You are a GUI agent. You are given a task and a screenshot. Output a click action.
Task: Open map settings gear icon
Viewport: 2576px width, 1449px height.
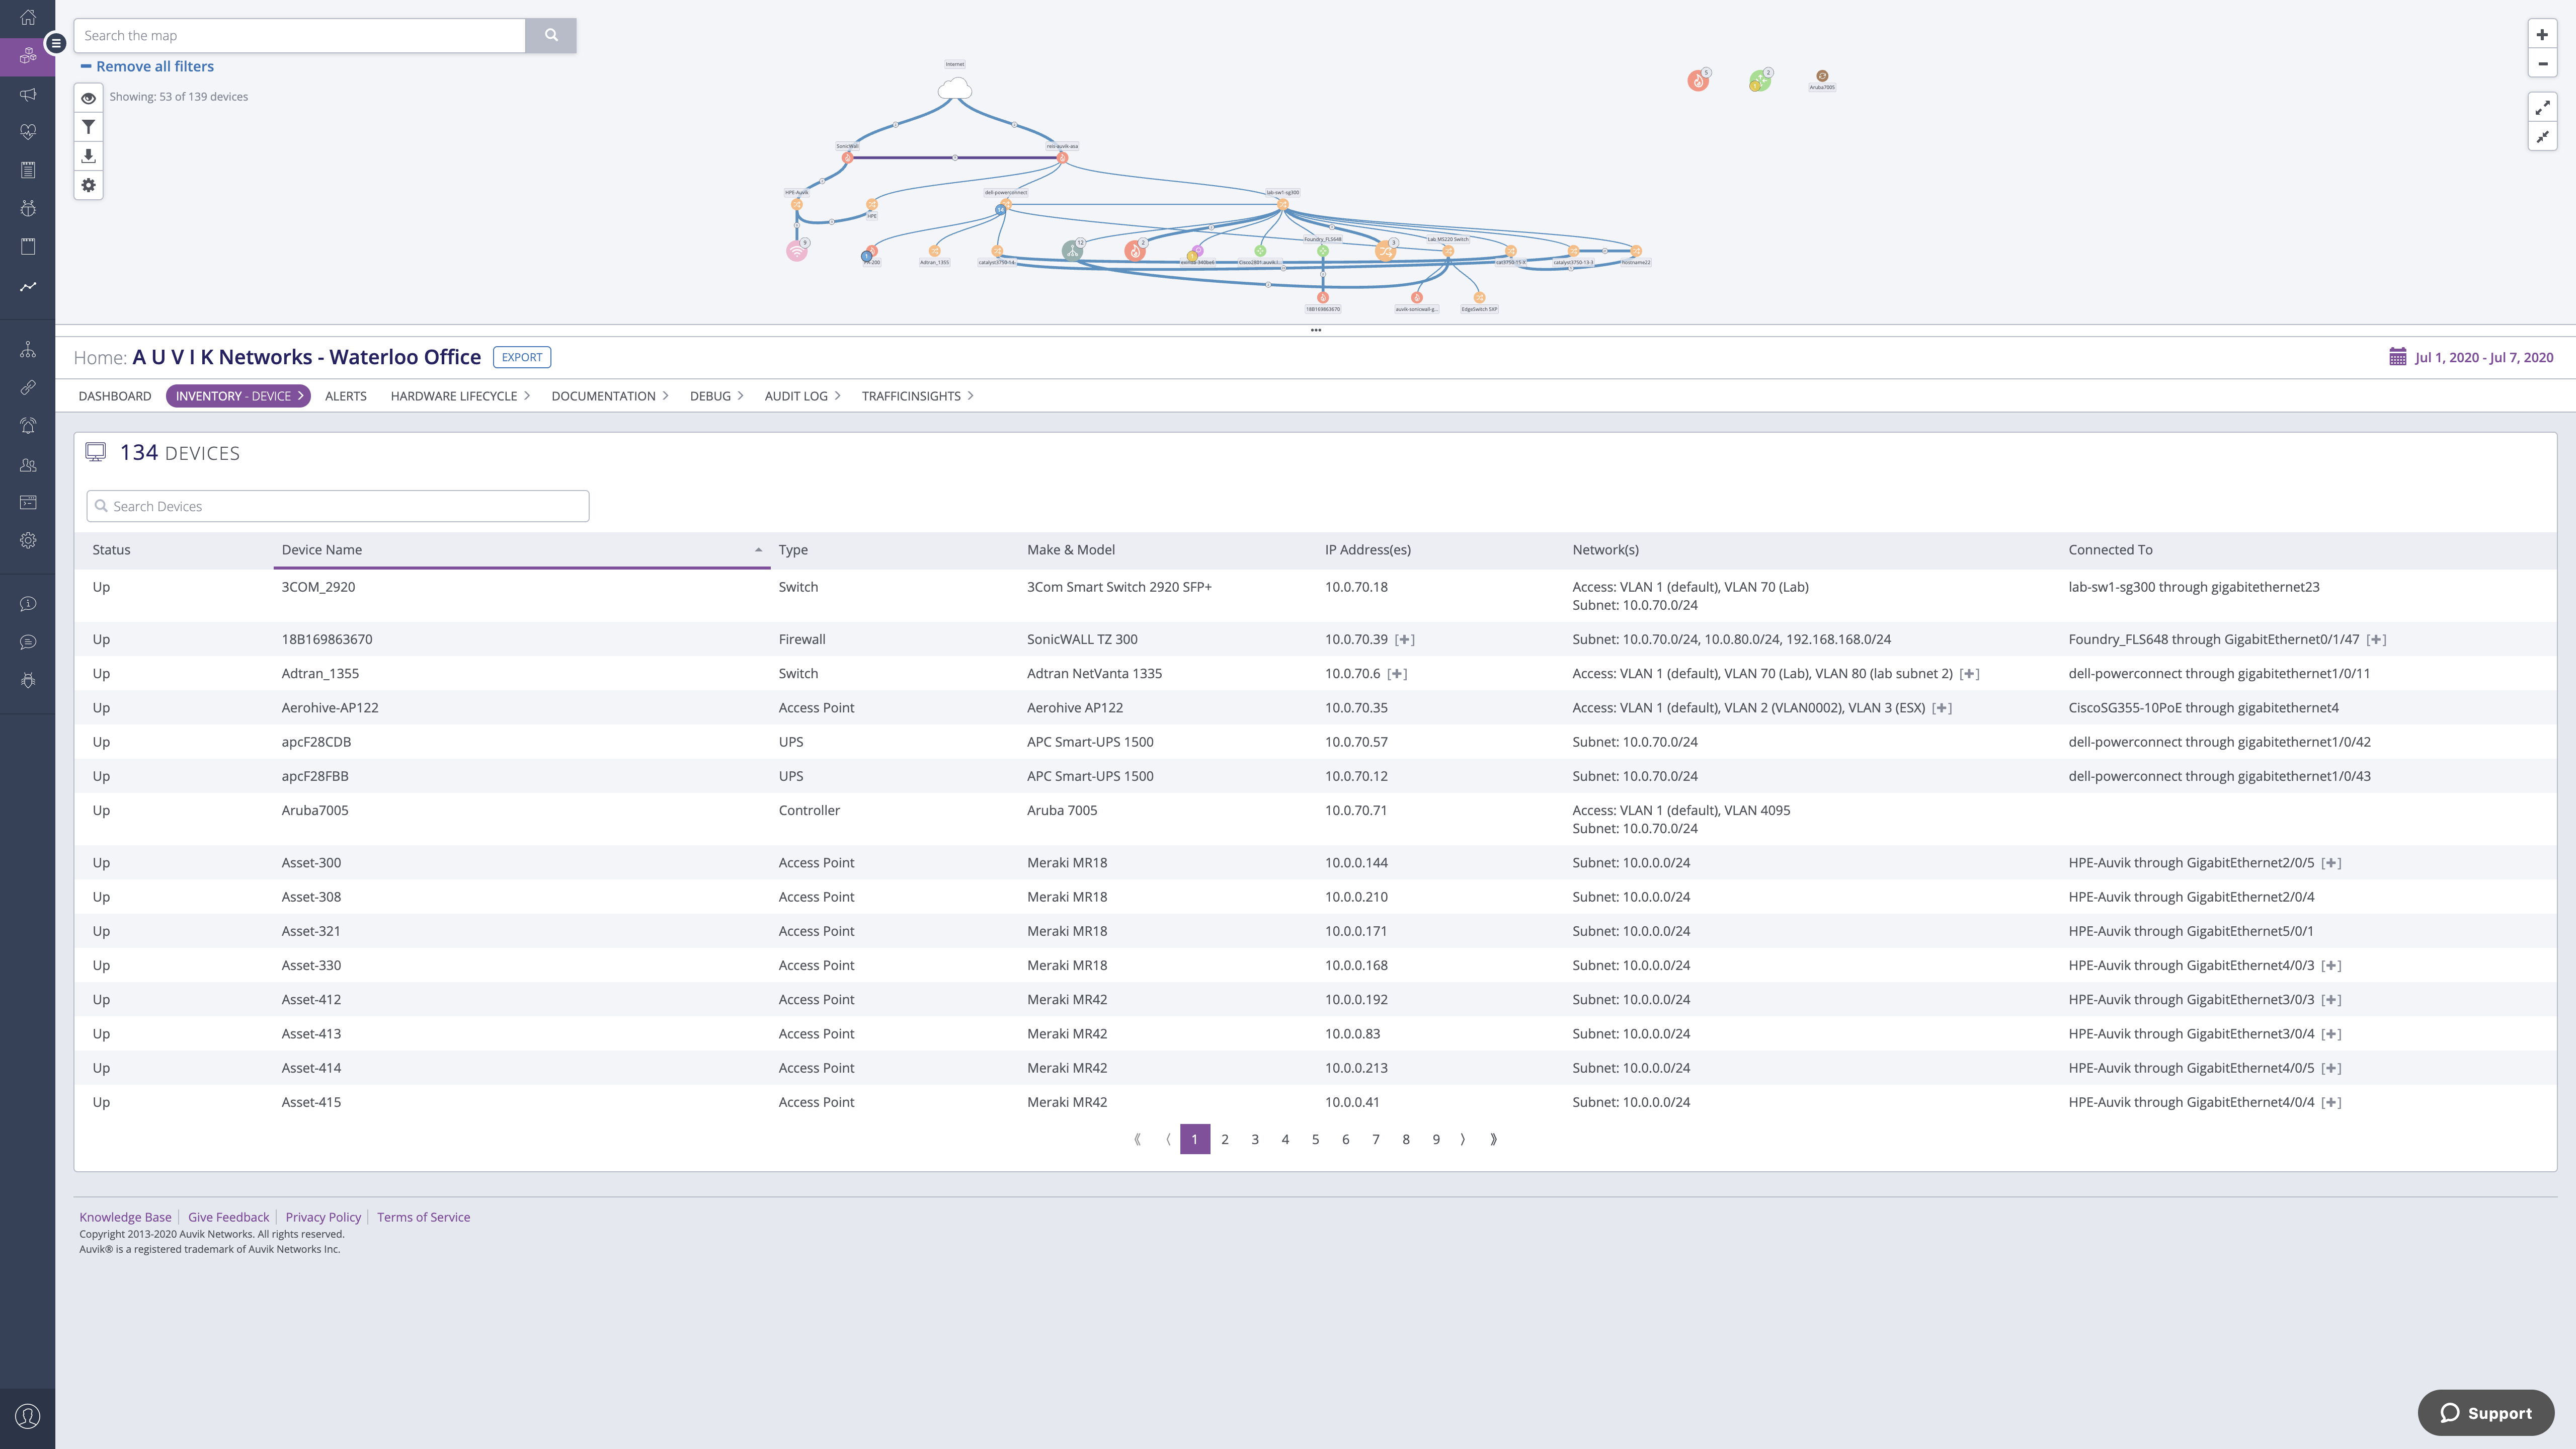[x=88, y=185]
